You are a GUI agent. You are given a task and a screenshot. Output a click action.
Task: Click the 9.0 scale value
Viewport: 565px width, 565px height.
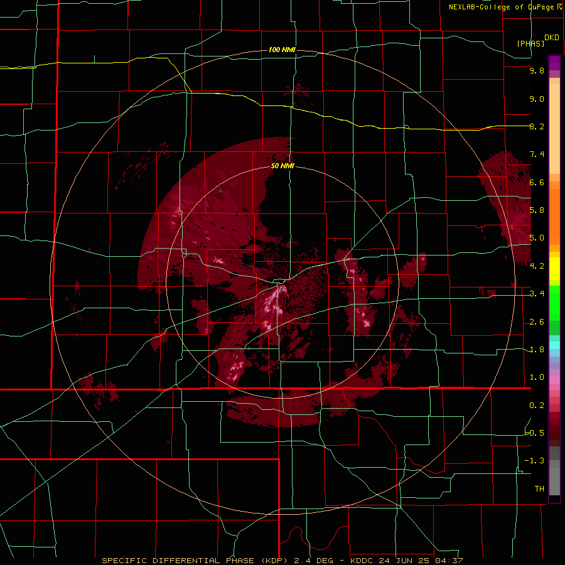[x=537, y=99]
